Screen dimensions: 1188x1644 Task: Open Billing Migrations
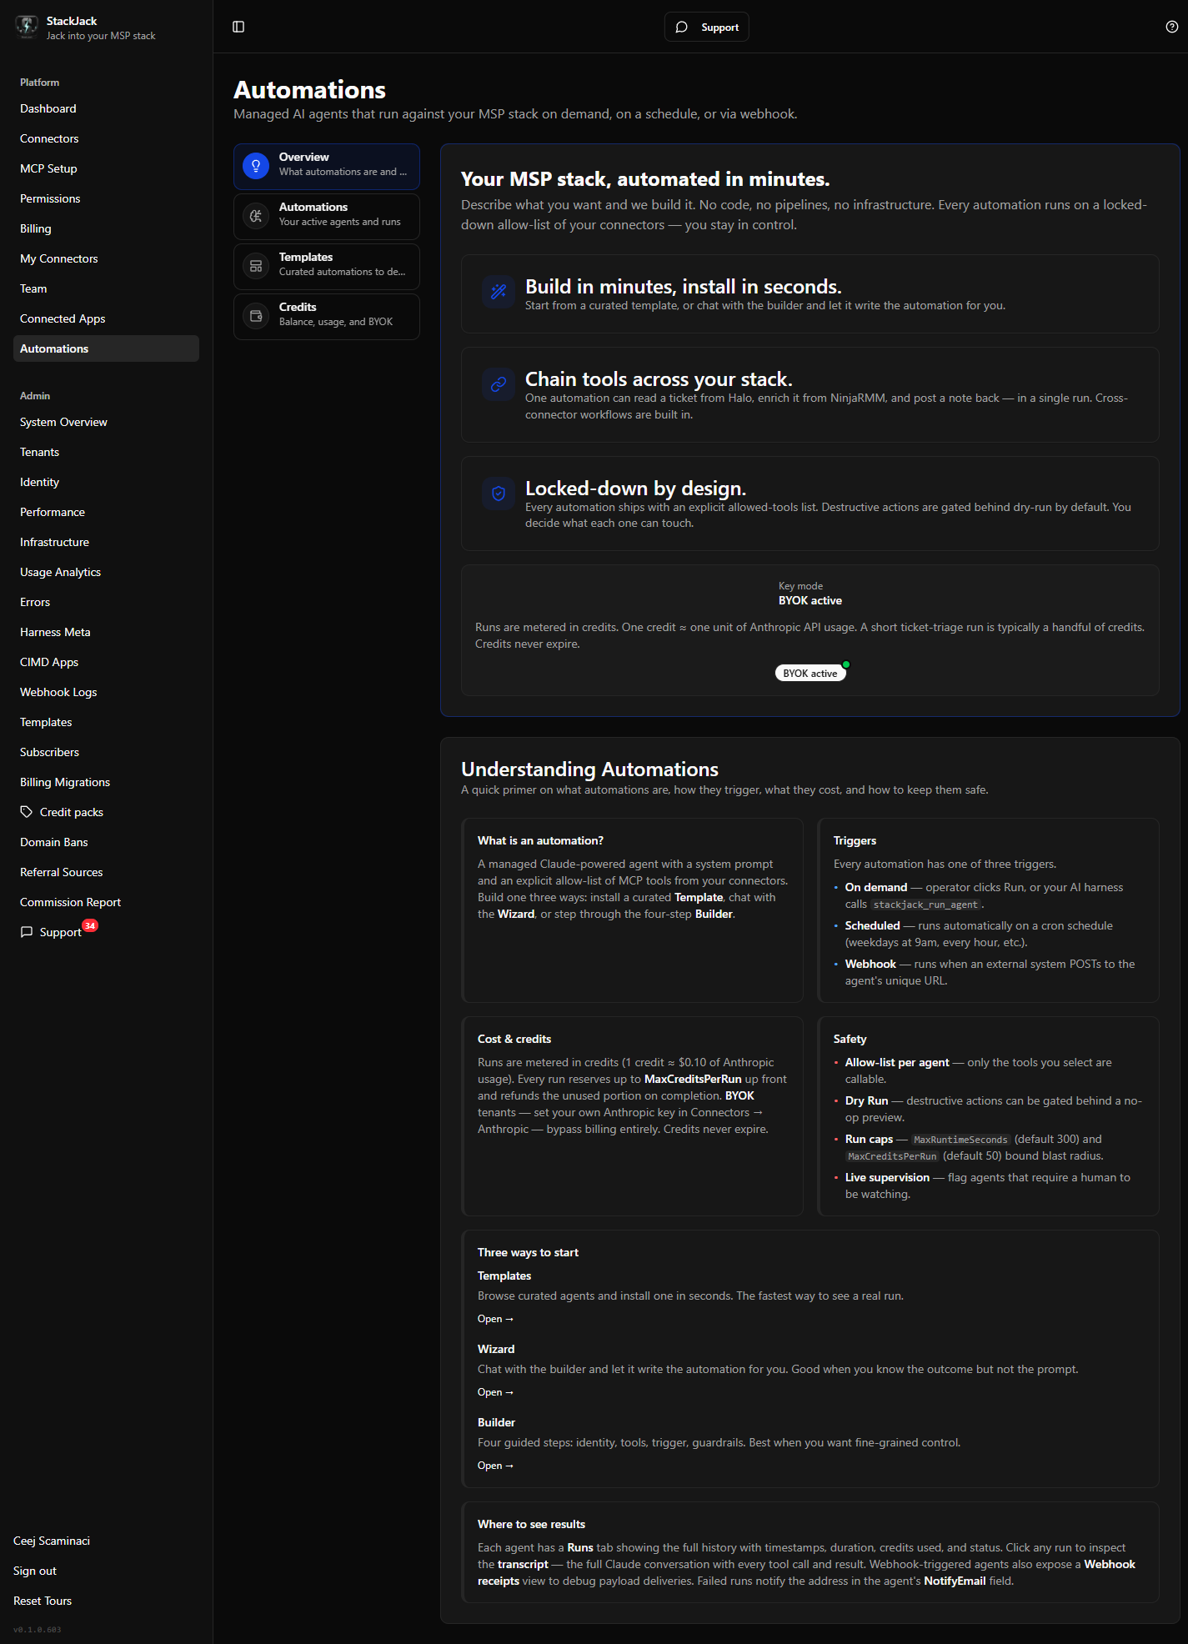coord(106,782)
